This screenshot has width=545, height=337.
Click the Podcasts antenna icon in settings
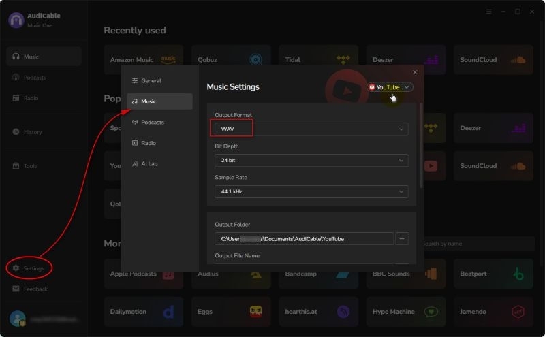coord(135,122)
